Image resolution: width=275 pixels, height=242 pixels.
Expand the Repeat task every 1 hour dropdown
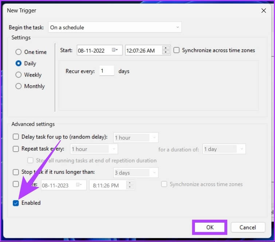[94, 149]
